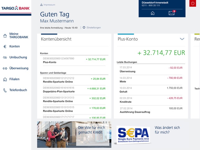Select Doppelzins-Plan-Sparkarte account row
Viewport: 200px width, 150px height.
pos(74,90)
